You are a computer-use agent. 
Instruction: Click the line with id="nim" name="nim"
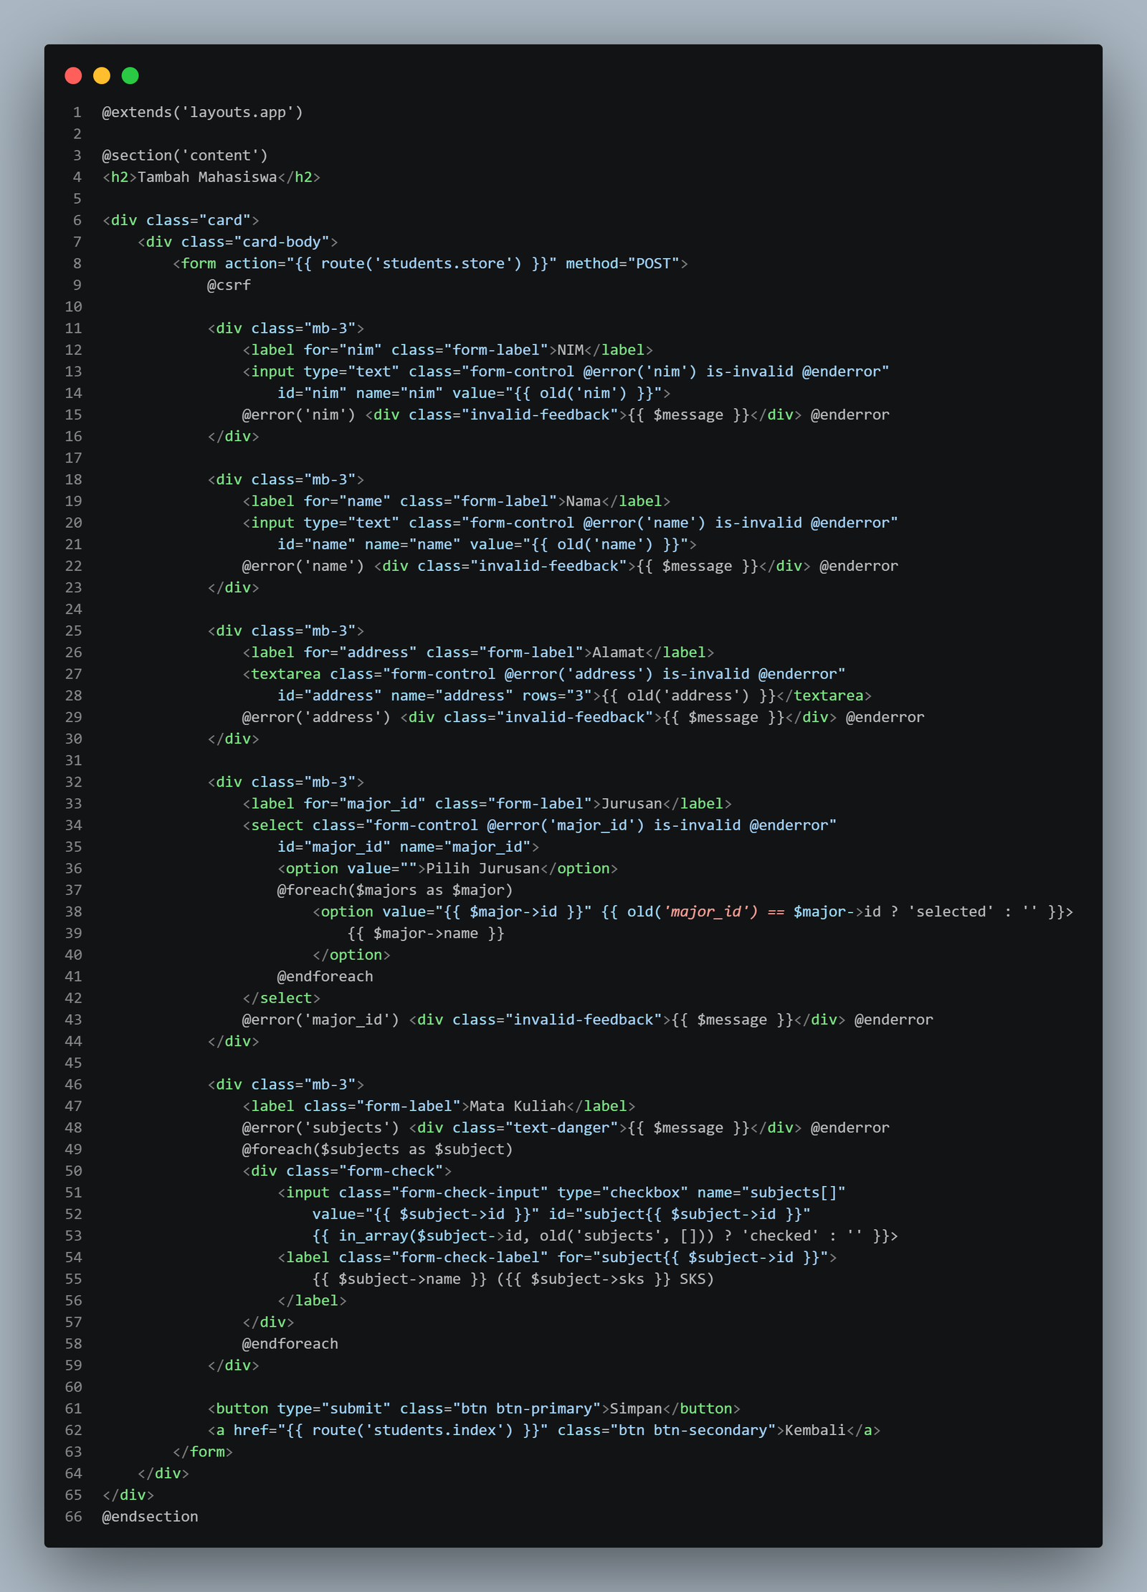(x=475, y=393)
